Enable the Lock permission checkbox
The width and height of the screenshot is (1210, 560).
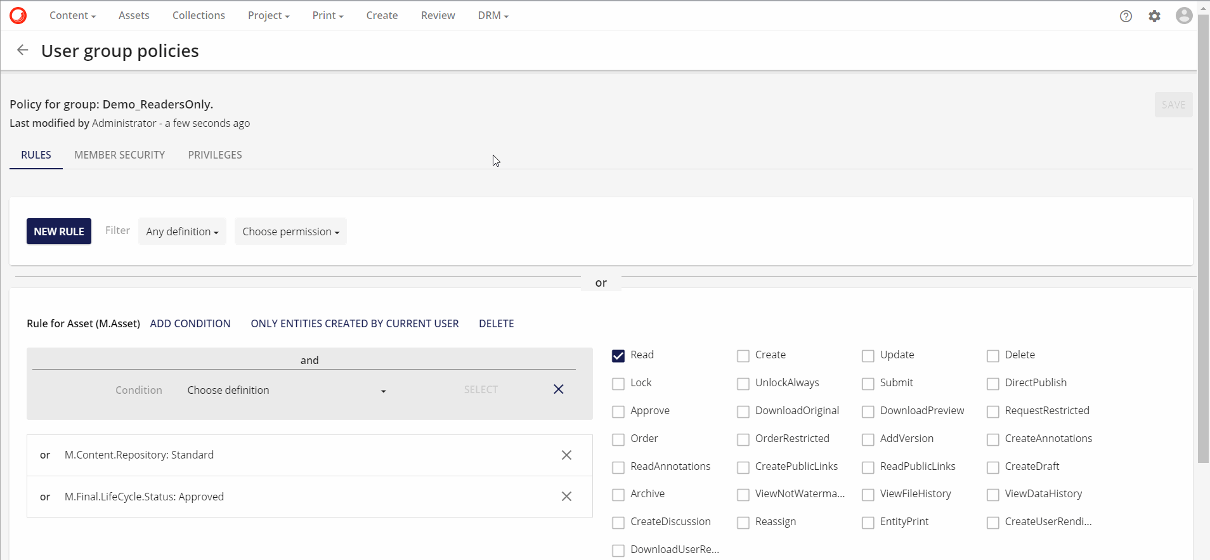(618, 384)
